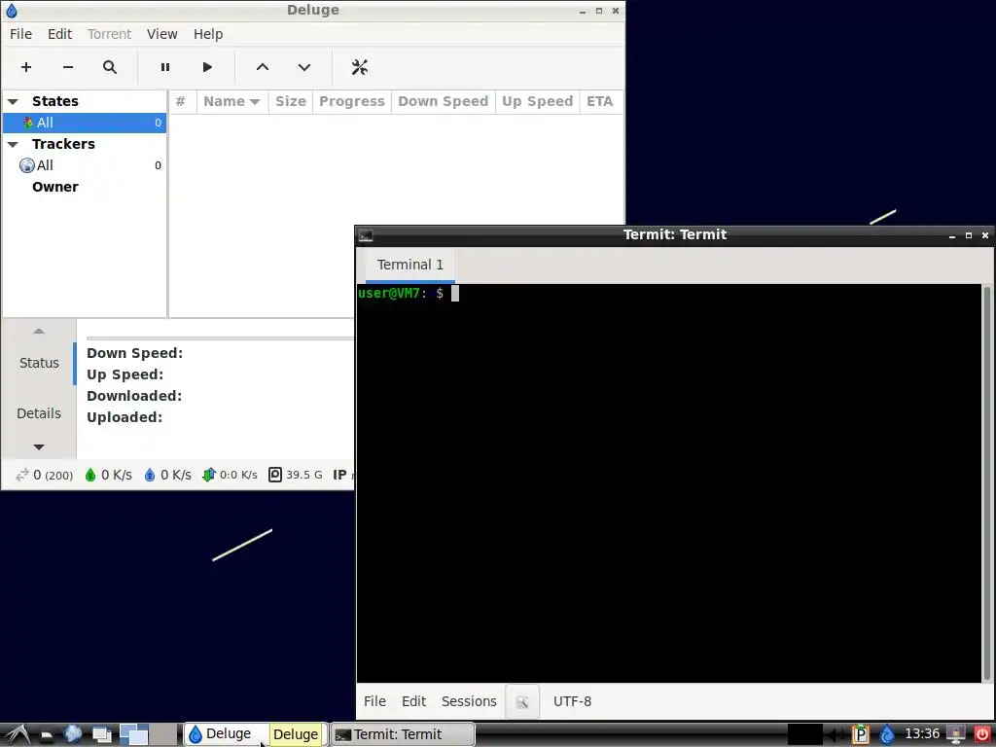Select the Owner filter heading
Viewport: 996px width, 747px height.
[55, 187]
